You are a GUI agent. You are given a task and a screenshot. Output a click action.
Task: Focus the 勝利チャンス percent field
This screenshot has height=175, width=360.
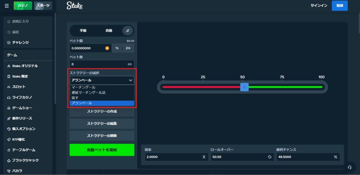click(x=308, y=157)
